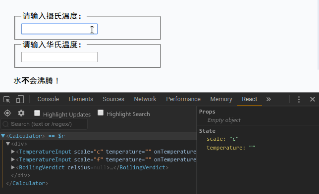Close the DevTools panel
319x194 pixels.
coord(313,99)
